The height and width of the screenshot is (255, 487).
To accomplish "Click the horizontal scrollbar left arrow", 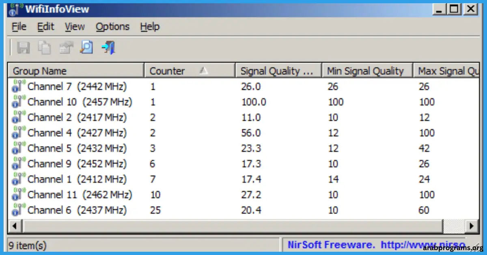I will coord(15,226).
